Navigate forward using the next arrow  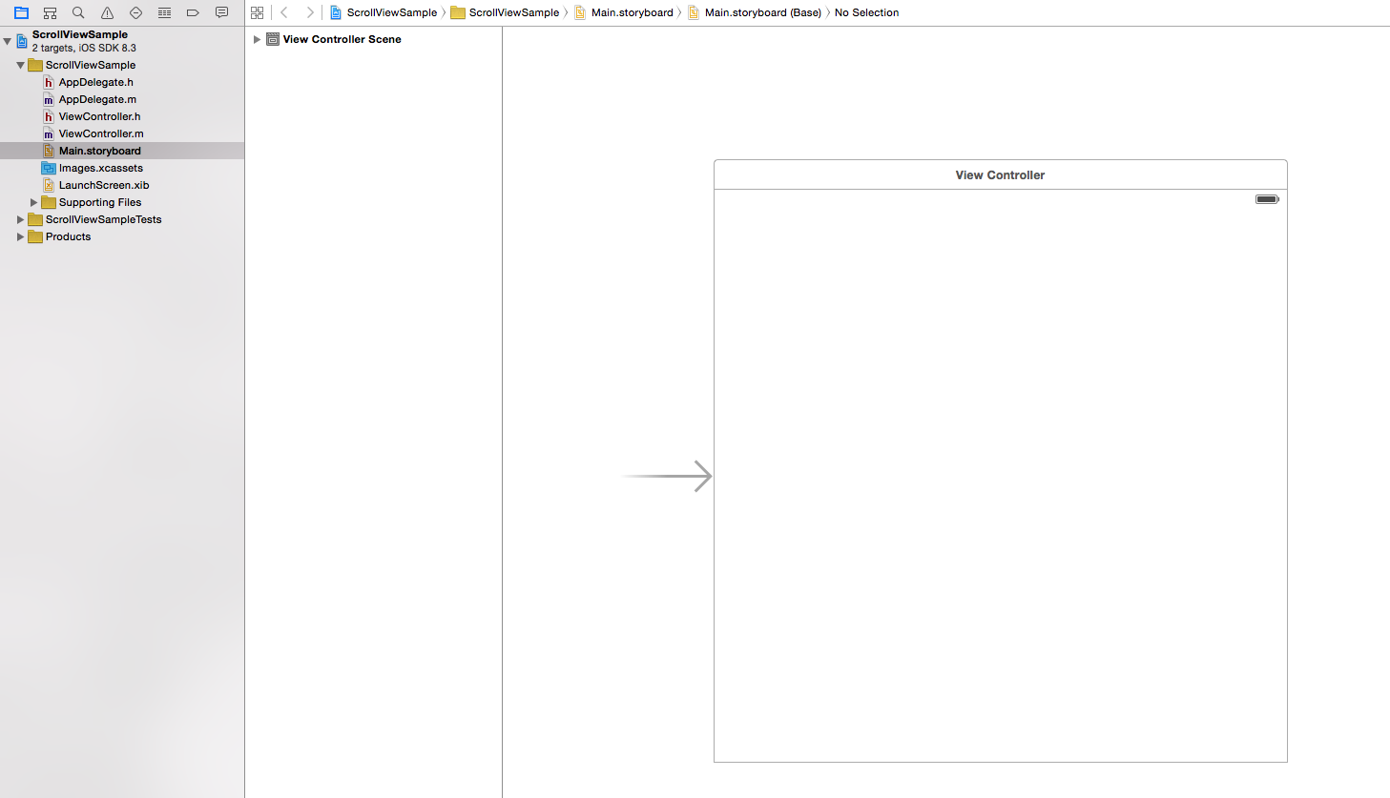point(308,12)
